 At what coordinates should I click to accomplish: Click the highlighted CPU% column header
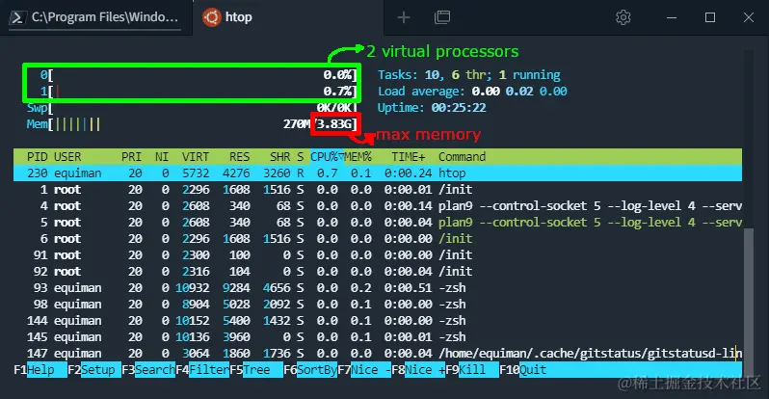pyautogui.click(x=327, y=157)
